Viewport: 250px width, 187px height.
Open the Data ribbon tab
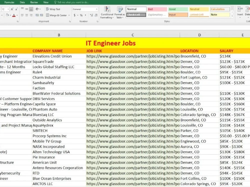(x=22, y=2)
